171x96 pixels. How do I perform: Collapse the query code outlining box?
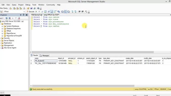32,17
